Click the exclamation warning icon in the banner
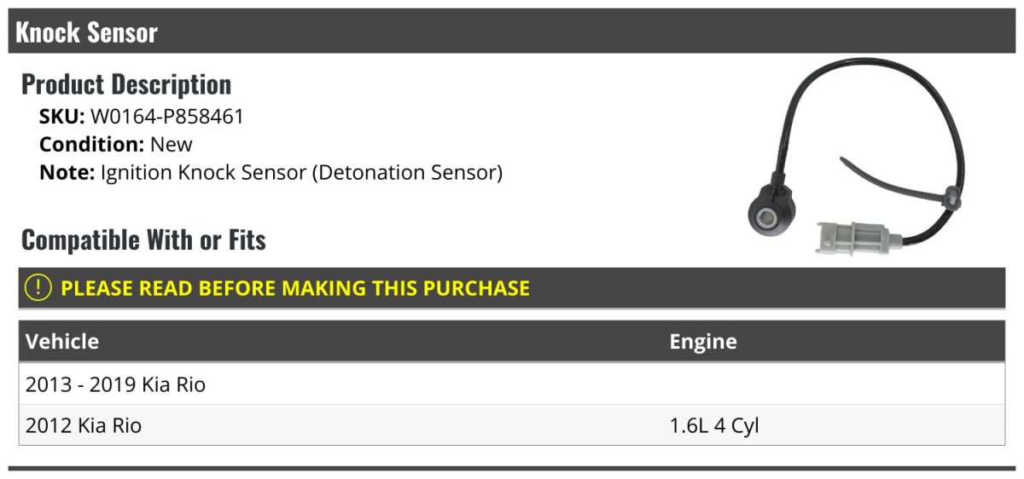Viewport: 1024px width, 479px height. (38, 288)
